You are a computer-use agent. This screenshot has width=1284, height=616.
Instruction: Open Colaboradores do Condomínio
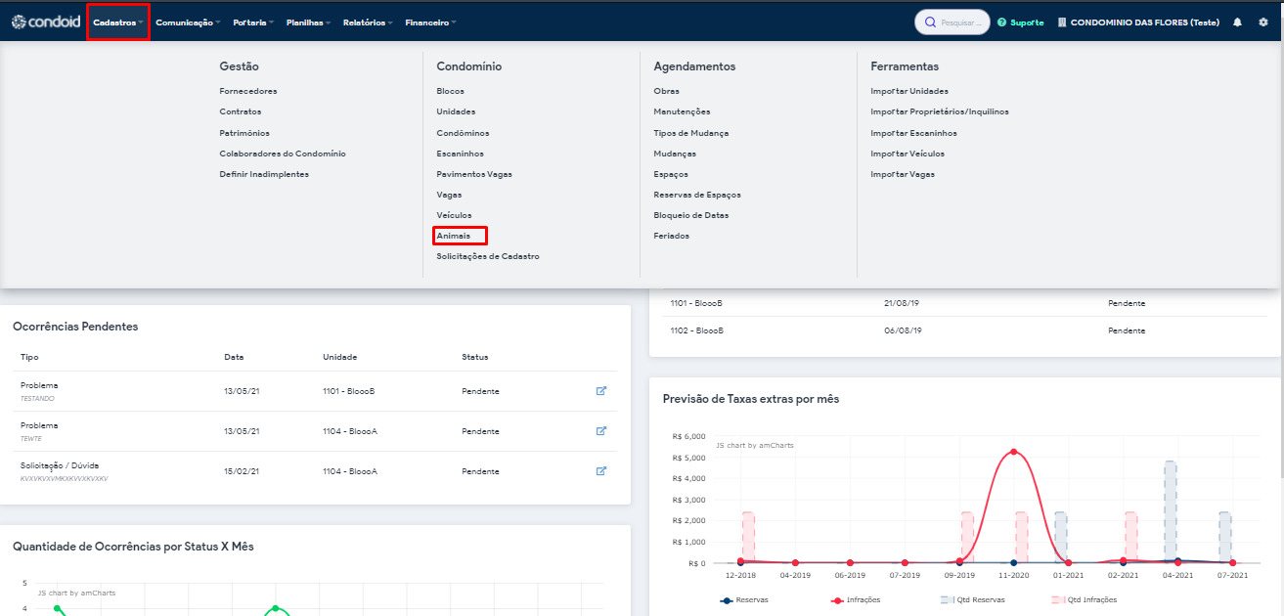[283, 154]
